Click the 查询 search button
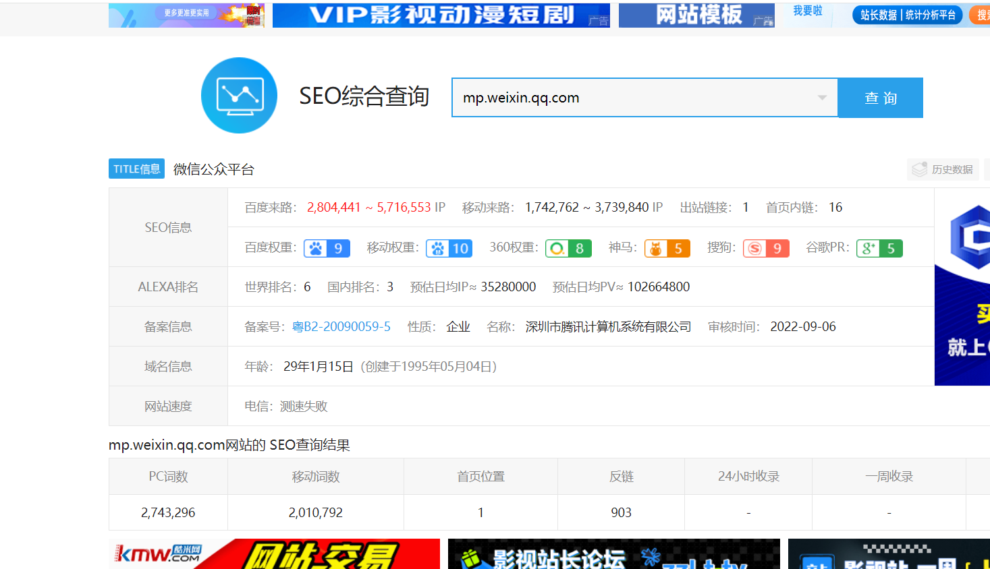 tap(881, 98)
